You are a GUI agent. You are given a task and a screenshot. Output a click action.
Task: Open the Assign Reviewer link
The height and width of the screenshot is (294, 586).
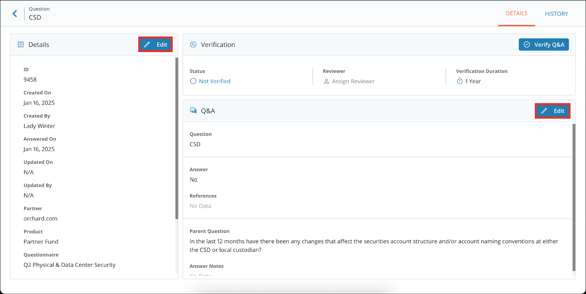pos(353,81)
